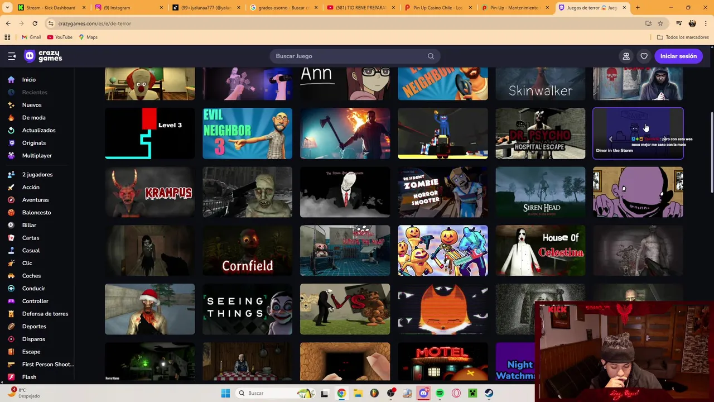
Task: Focus the Buscar Juego search field
Action: click(354, 56)
